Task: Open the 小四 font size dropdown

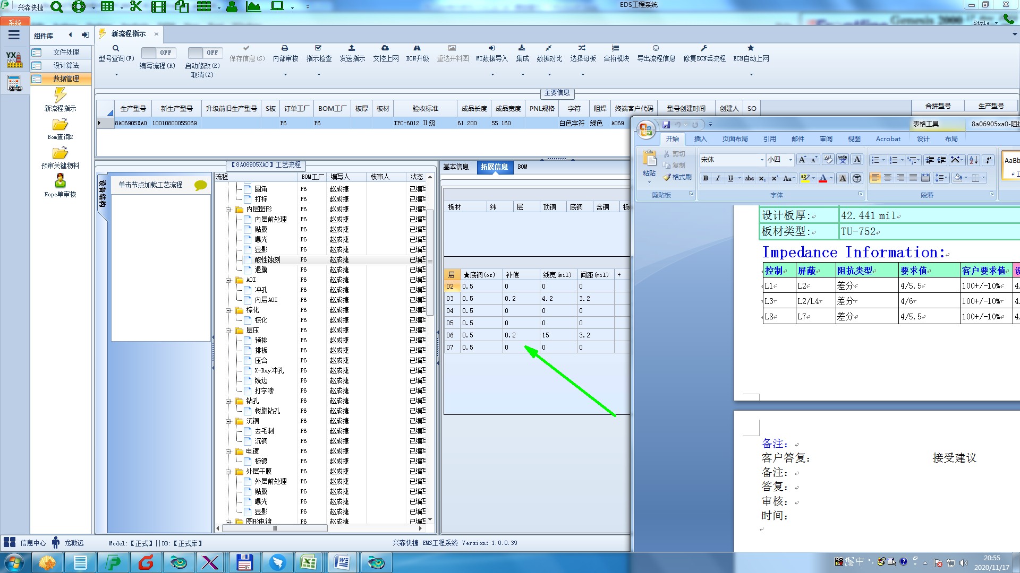Action: pyautogui.click(x=790, y=160)
